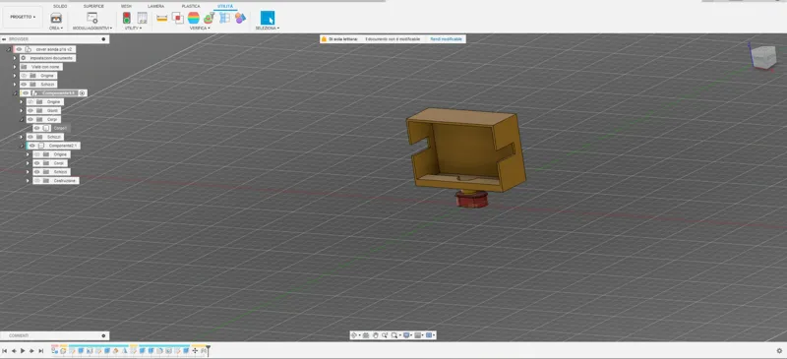Step timeline back one feature

[x=14, y=351]
